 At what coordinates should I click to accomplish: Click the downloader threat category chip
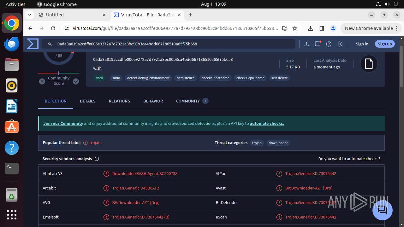(278, 143)
